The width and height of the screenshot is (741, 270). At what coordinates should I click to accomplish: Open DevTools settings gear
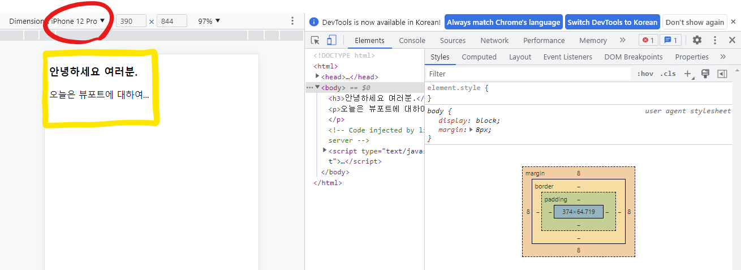[697, 40]
